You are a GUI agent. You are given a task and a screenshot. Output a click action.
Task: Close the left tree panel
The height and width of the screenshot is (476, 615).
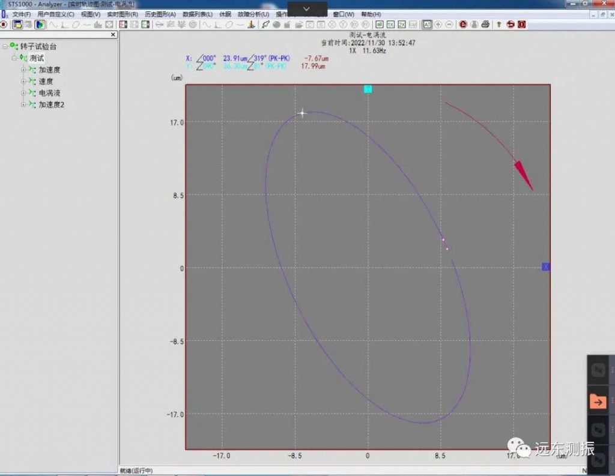tap(114, 35)
